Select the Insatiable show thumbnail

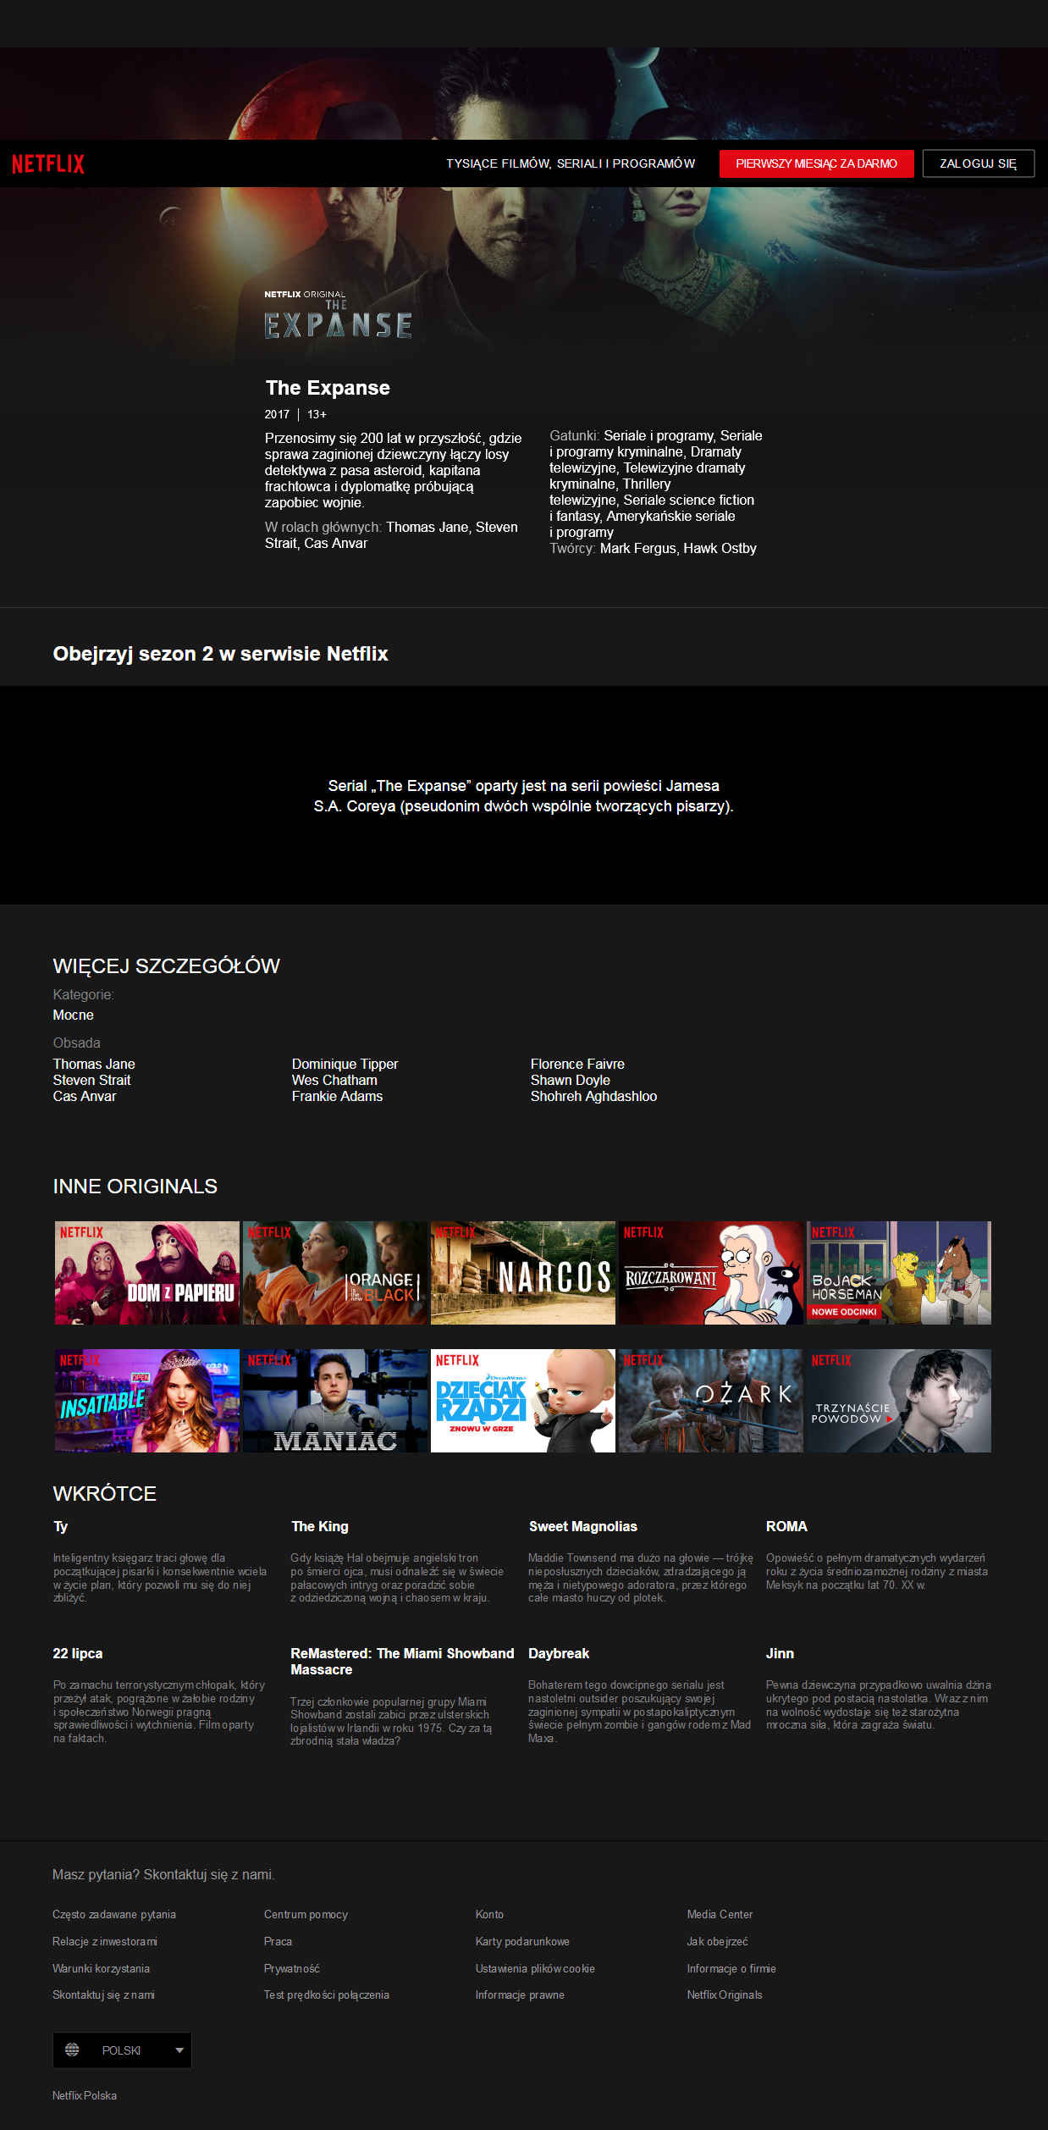click(x=147, y=1400)
